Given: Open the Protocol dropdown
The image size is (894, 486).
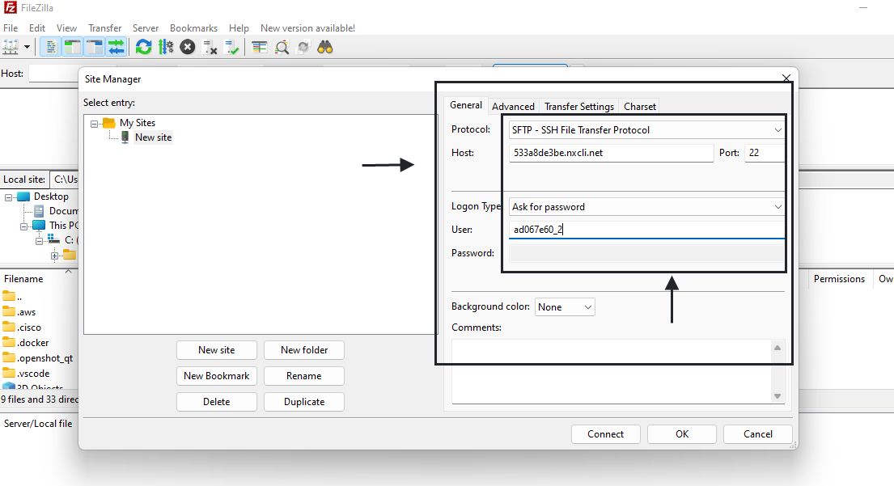Looking at the screenshot, I should point(646,130).
